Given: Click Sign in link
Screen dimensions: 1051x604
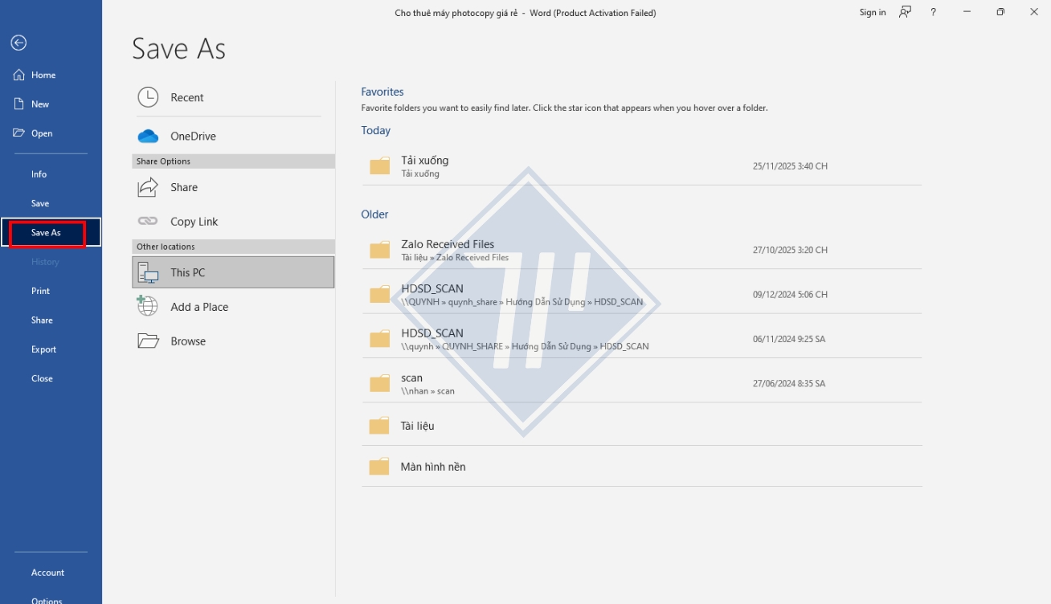Looking at the screenshot, I should (872, 12).
